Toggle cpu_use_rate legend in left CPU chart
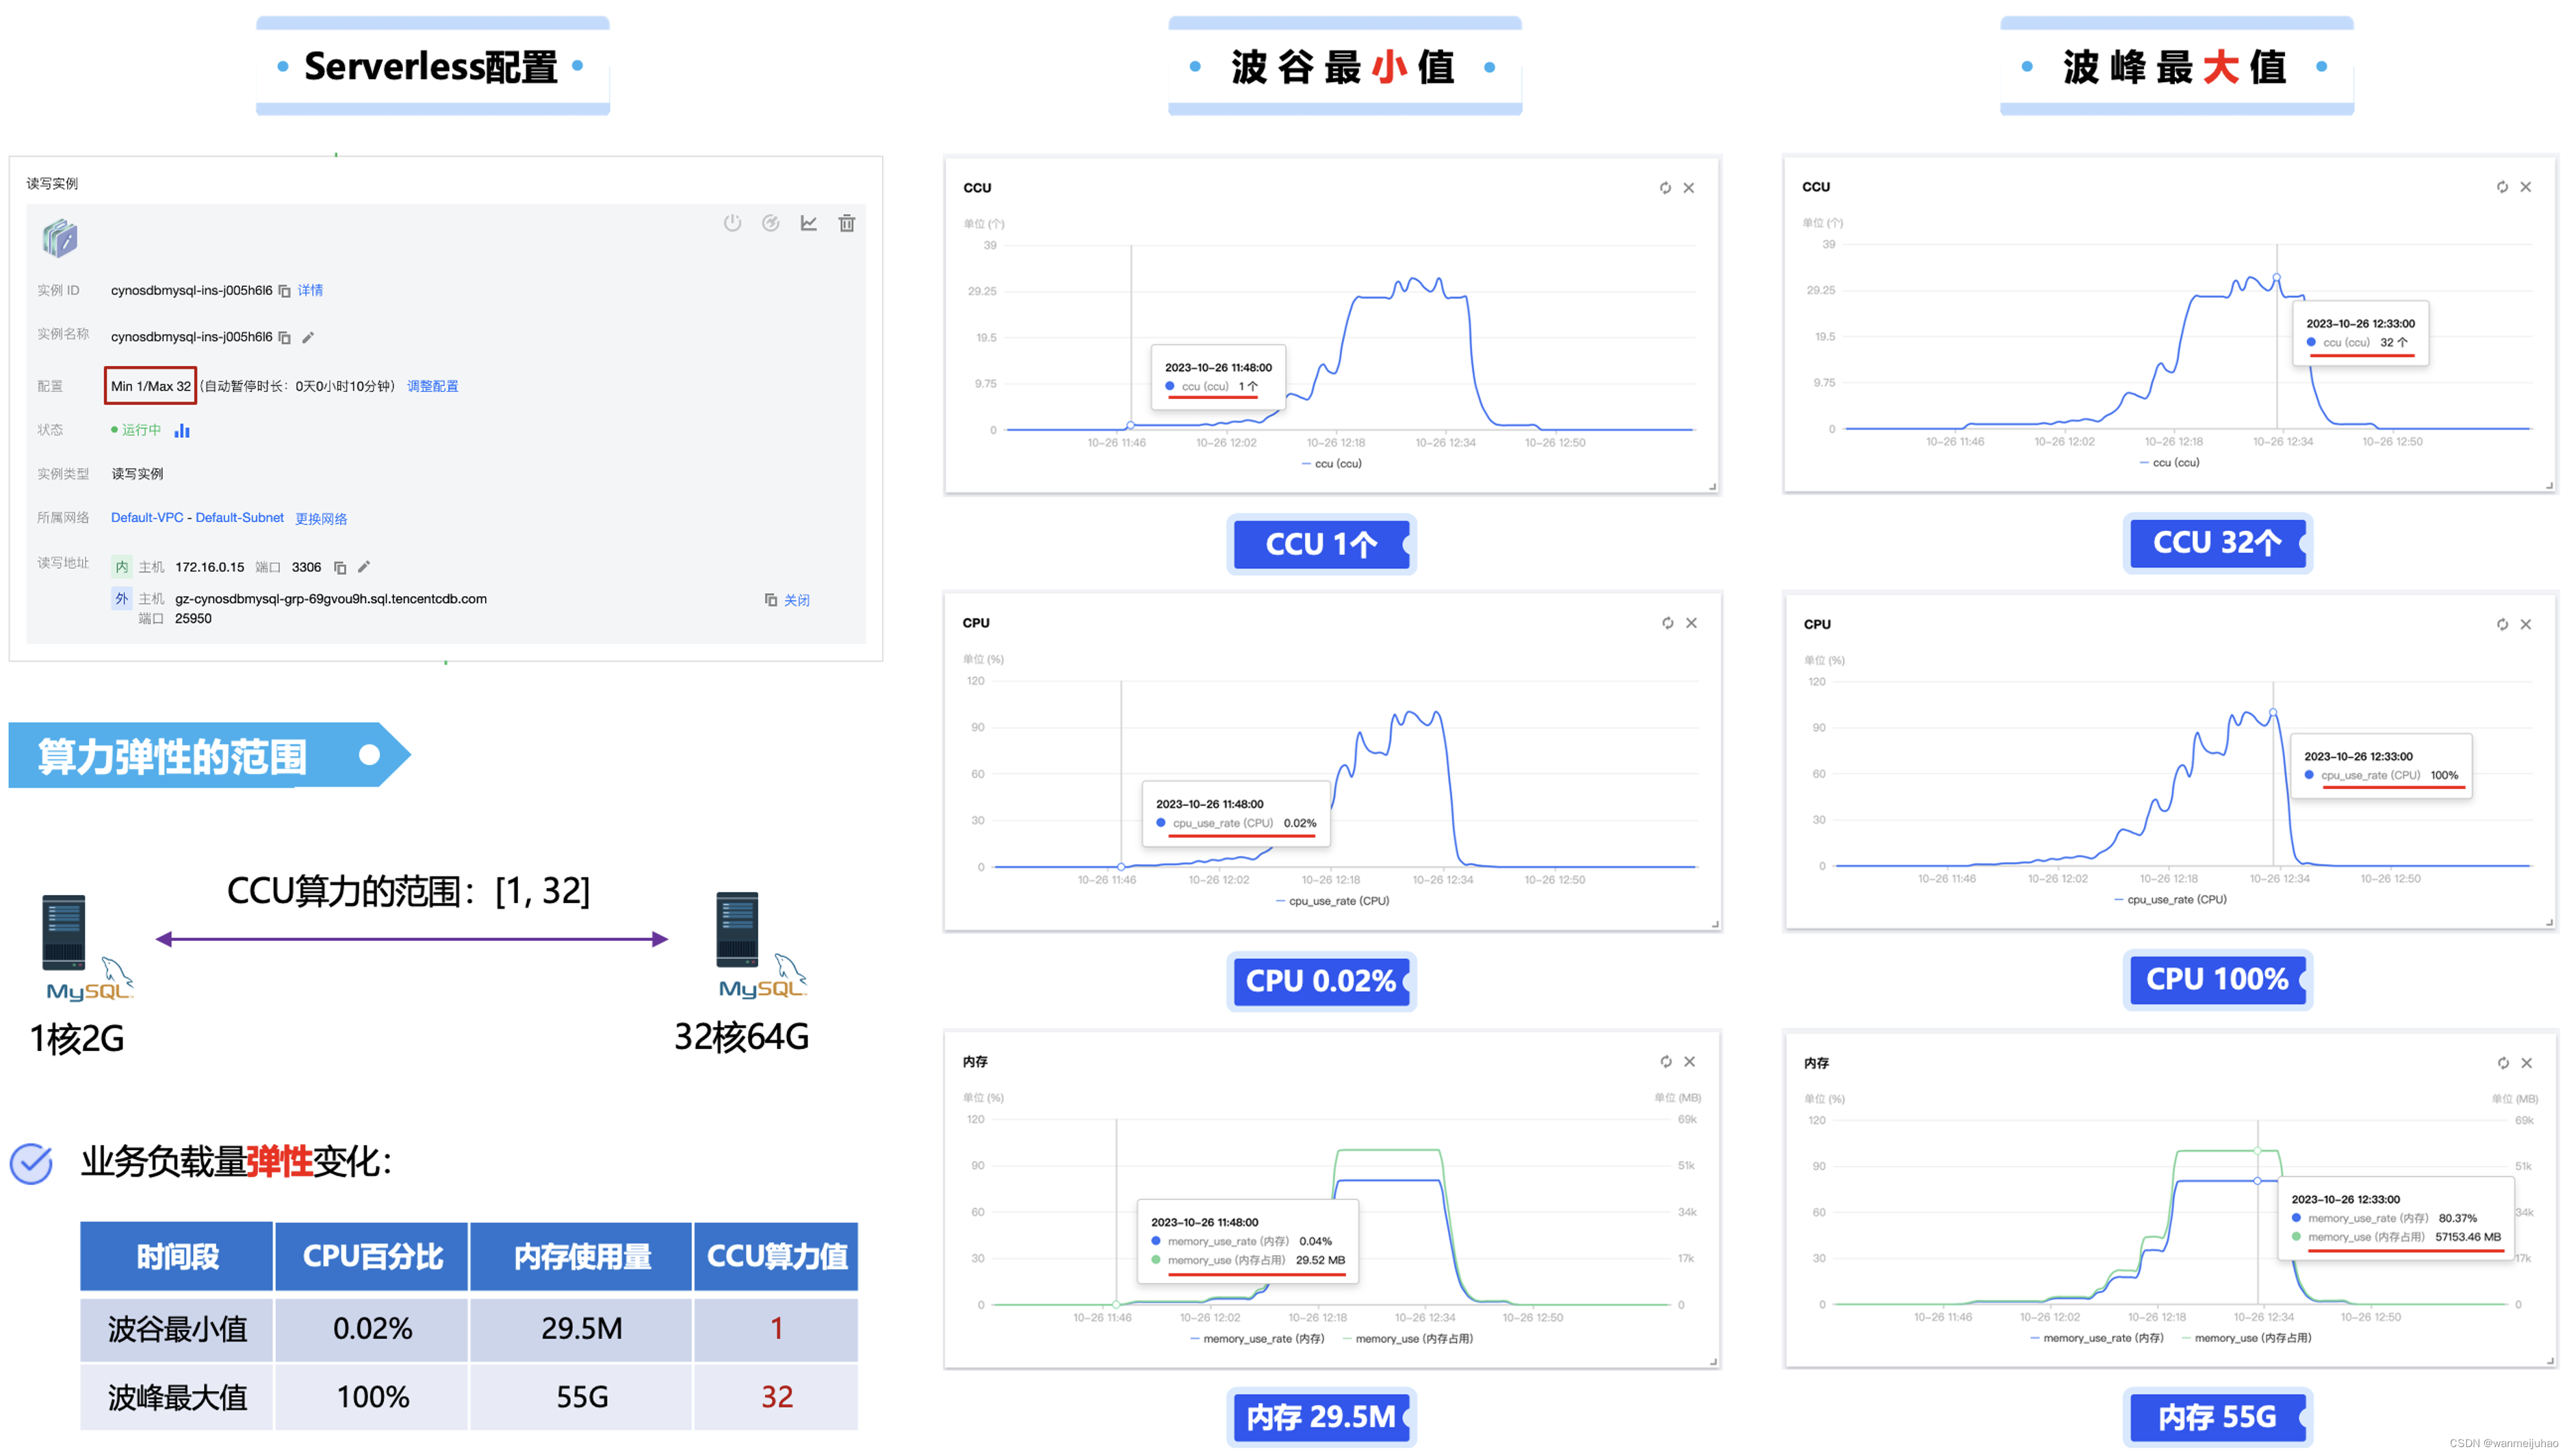The height and width of the screenshot is (1456, 2569). tap(1332, 901)
